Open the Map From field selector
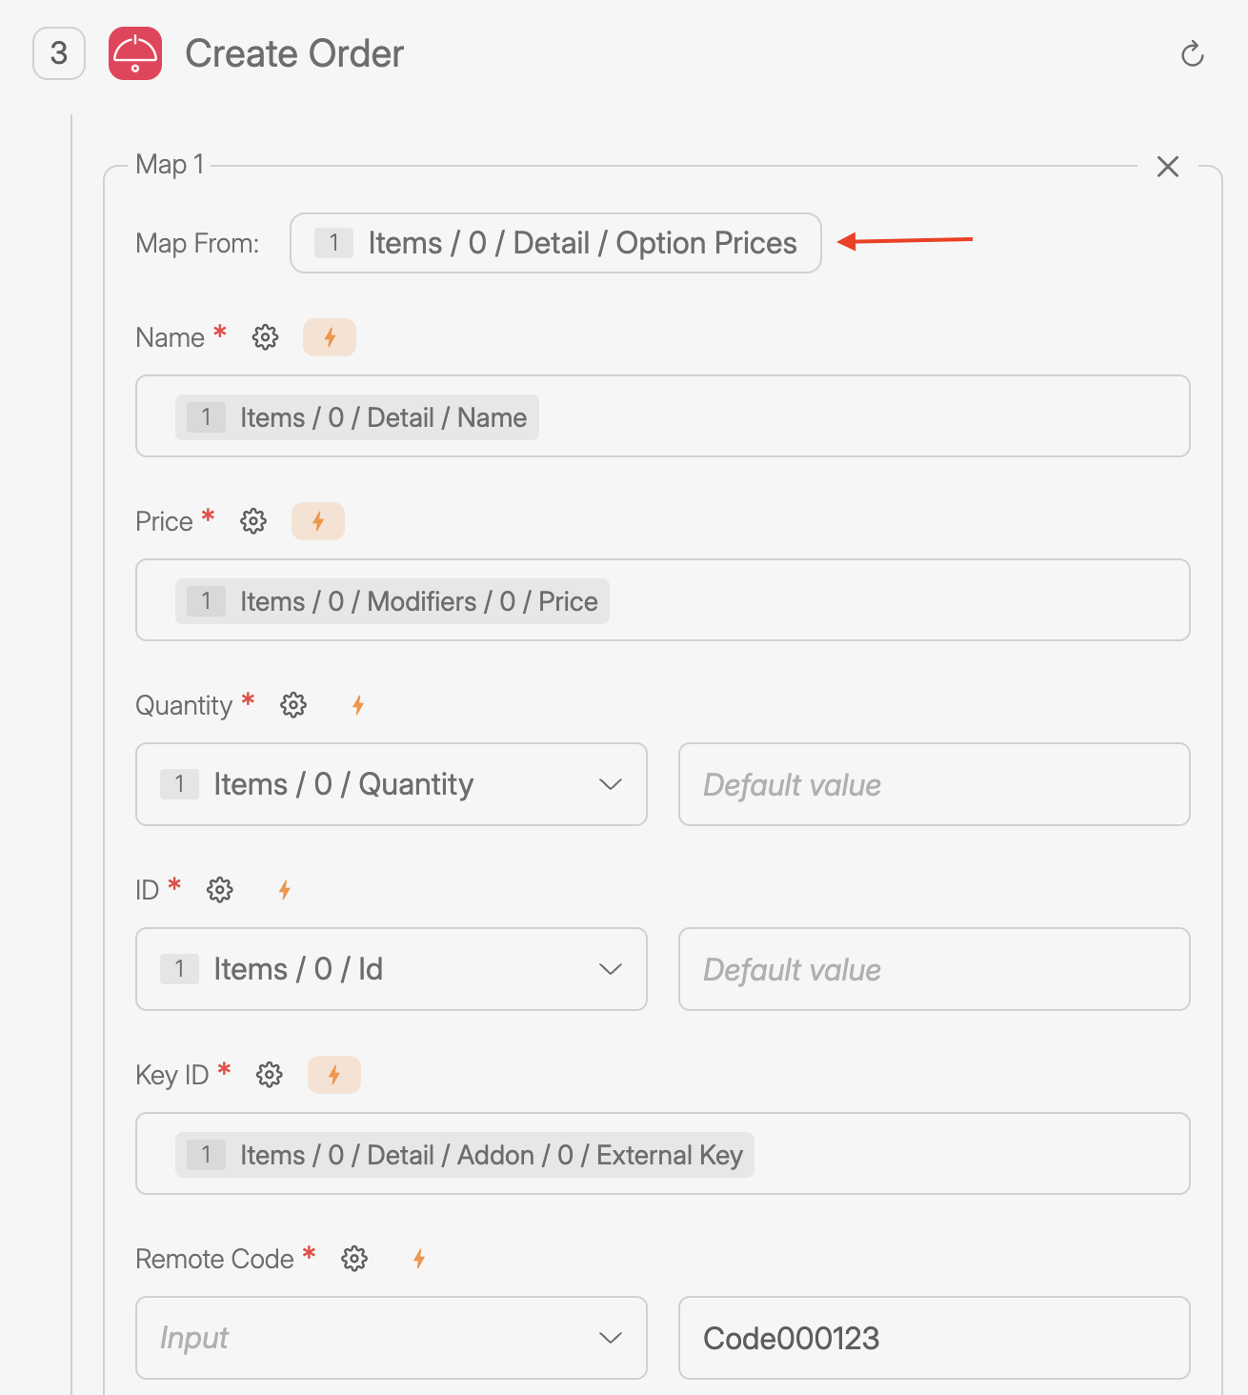The width and height of the screenshot is (1248, 1395). [555, 243]
